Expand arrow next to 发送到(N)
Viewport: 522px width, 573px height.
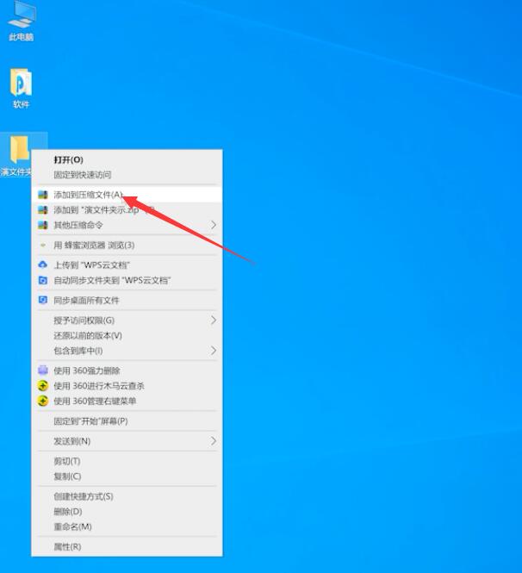pyautogui.click(x=214, y=441)
